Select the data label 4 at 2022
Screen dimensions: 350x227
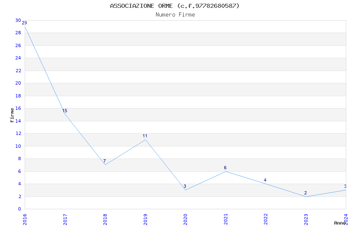265,180
